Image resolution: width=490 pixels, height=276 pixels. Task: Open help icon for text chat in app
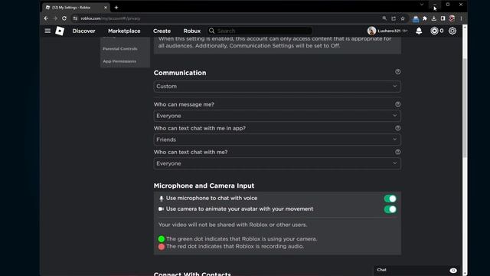[x=397, y=128]
